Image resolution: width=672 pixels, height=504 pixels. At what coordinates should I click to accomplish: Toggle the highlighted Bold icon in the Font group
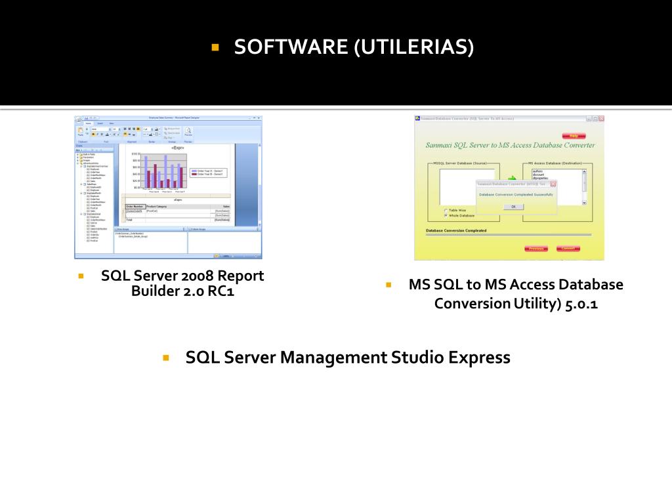[93, 134]
